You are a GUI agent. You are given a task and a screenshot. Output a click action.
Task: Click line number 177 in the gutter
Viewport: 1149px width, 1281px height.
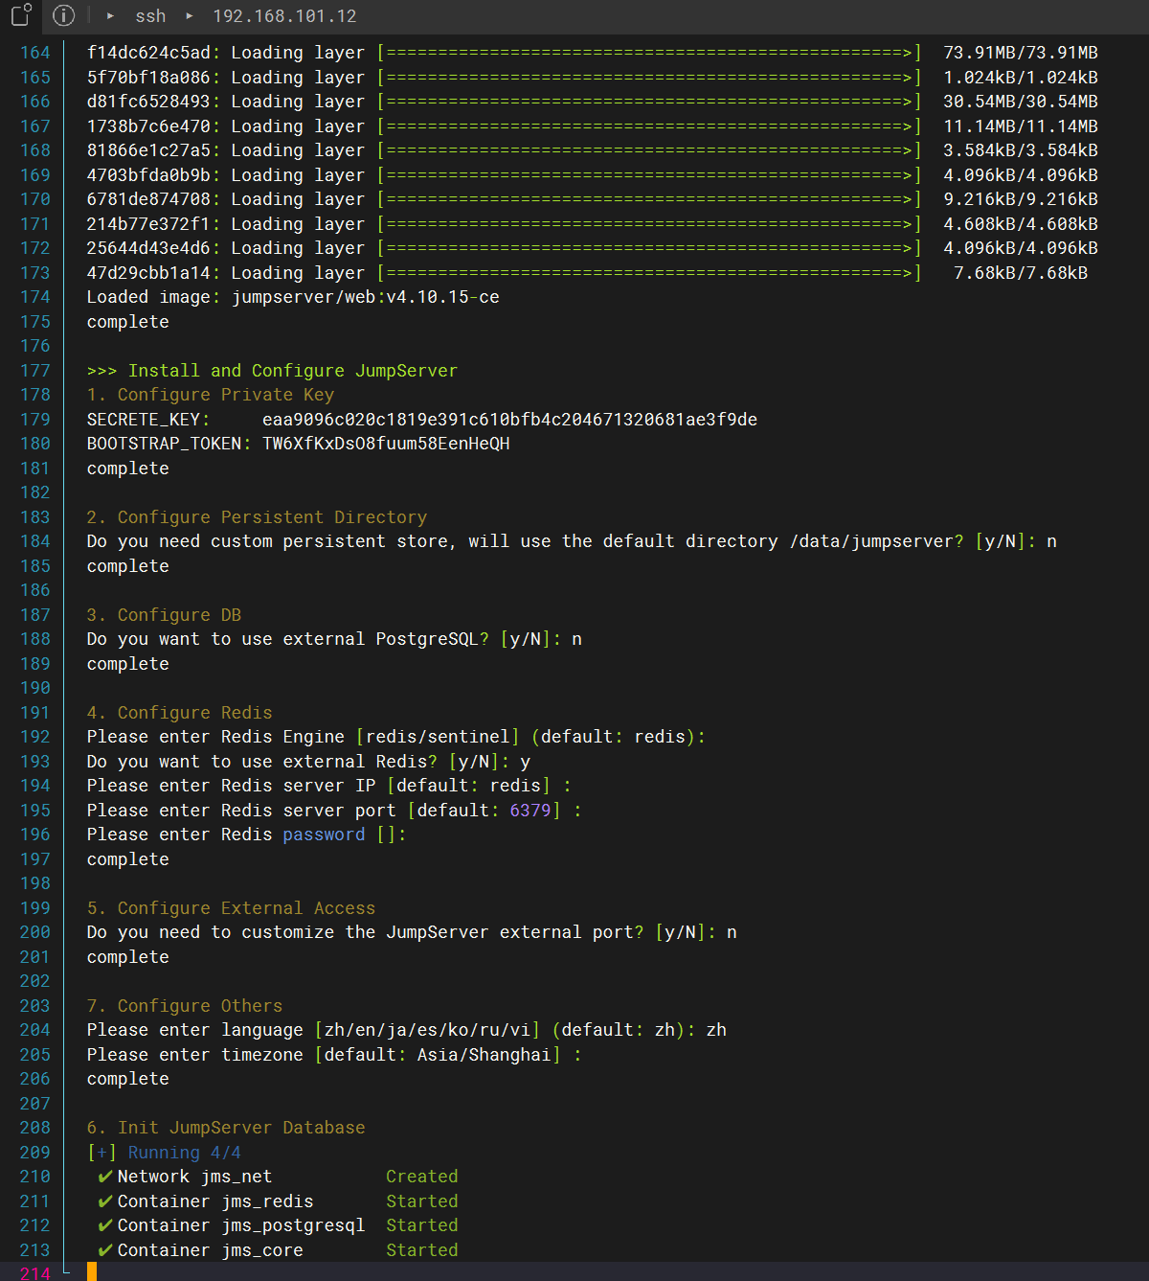(x=34, y=371)
